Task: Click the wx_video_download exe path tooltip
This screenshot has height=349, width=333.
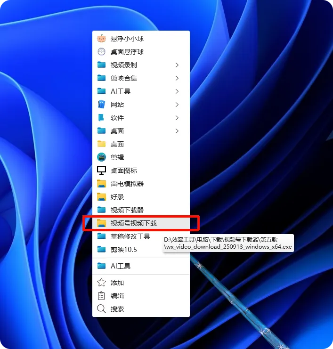Action: (x=228, y=243)
